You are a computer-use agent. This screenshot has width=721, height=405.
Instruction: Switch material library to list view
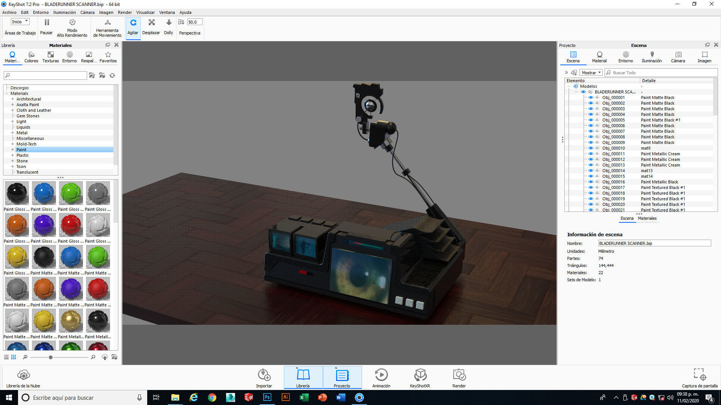click(6, 357)
